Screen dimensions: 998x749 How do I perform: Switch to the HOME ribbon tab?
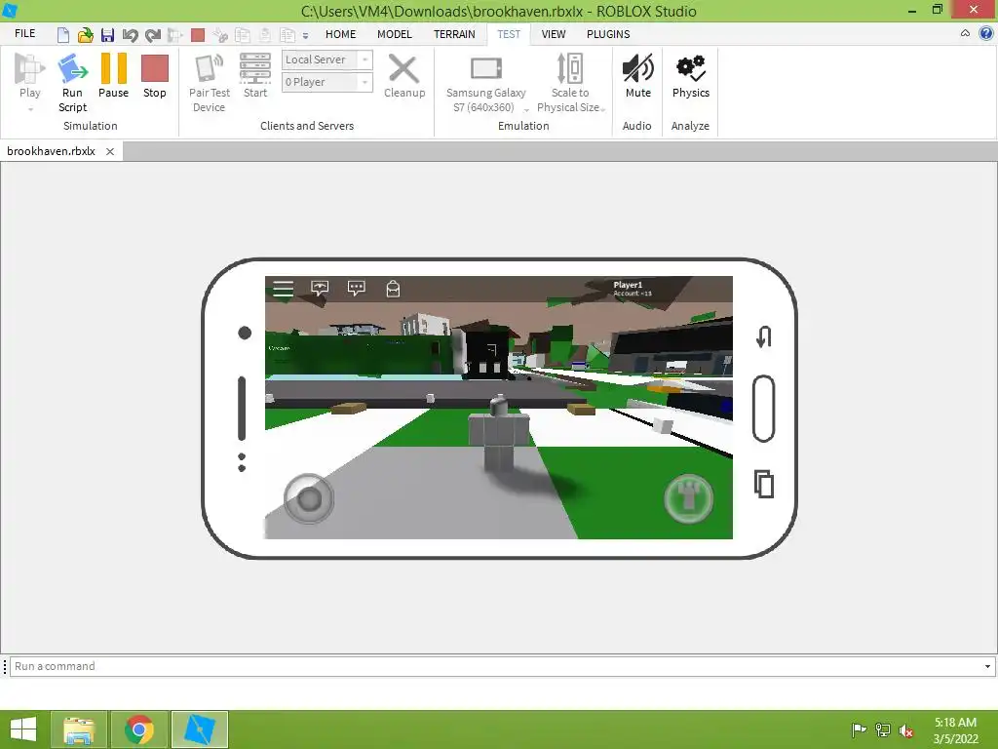pyautogui.click(x=340, y=34)
